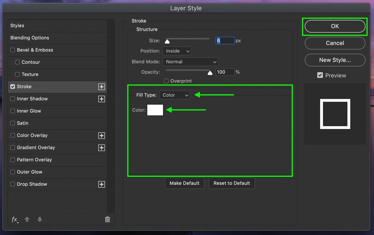
Task: Confirm changes with the OK button
Action: pyautogui.click(x=334, y=26)
